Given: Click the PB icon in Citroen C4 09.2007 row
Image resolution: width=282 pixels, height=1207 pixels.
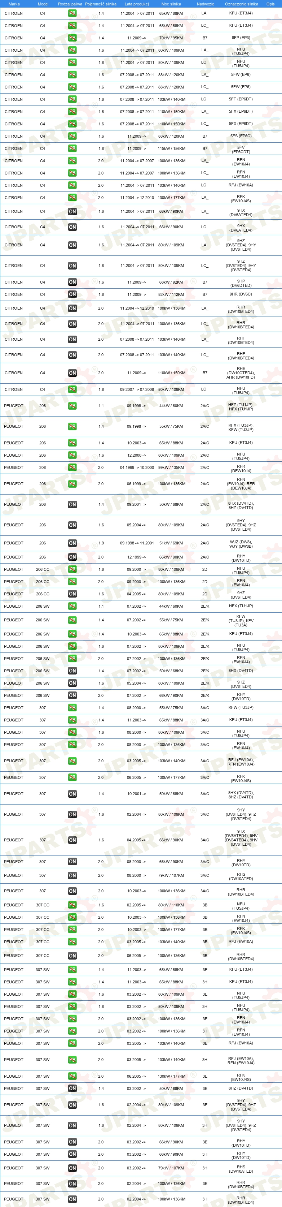Looking at the screenshot, I should (x=72, y=389).
